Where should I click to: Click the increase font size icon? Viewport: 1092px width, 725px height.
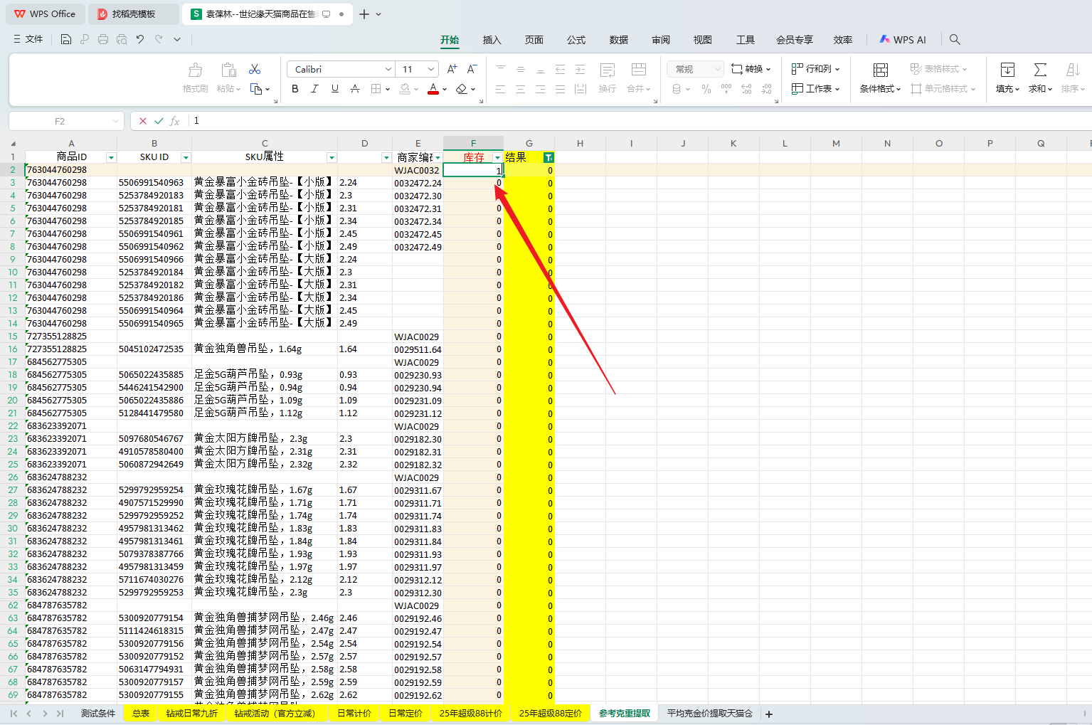click(x=452, y=69)
